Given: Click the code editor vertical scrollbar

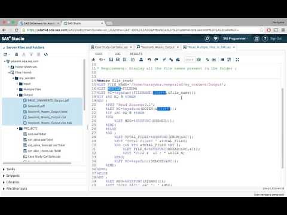Looking at the screenshot, I should (x=282, y=128).
